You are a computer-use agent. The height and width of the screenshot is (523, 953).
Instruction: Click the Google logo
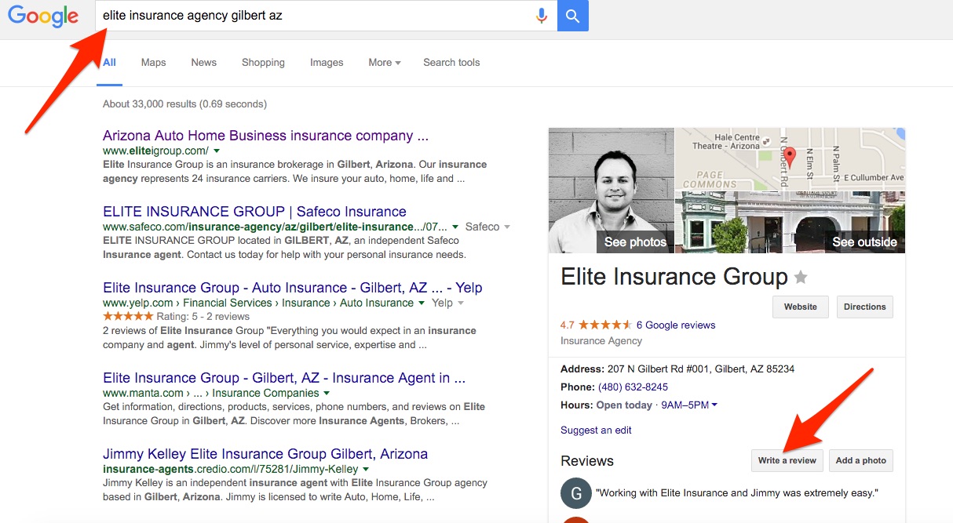tap(45, 16)
